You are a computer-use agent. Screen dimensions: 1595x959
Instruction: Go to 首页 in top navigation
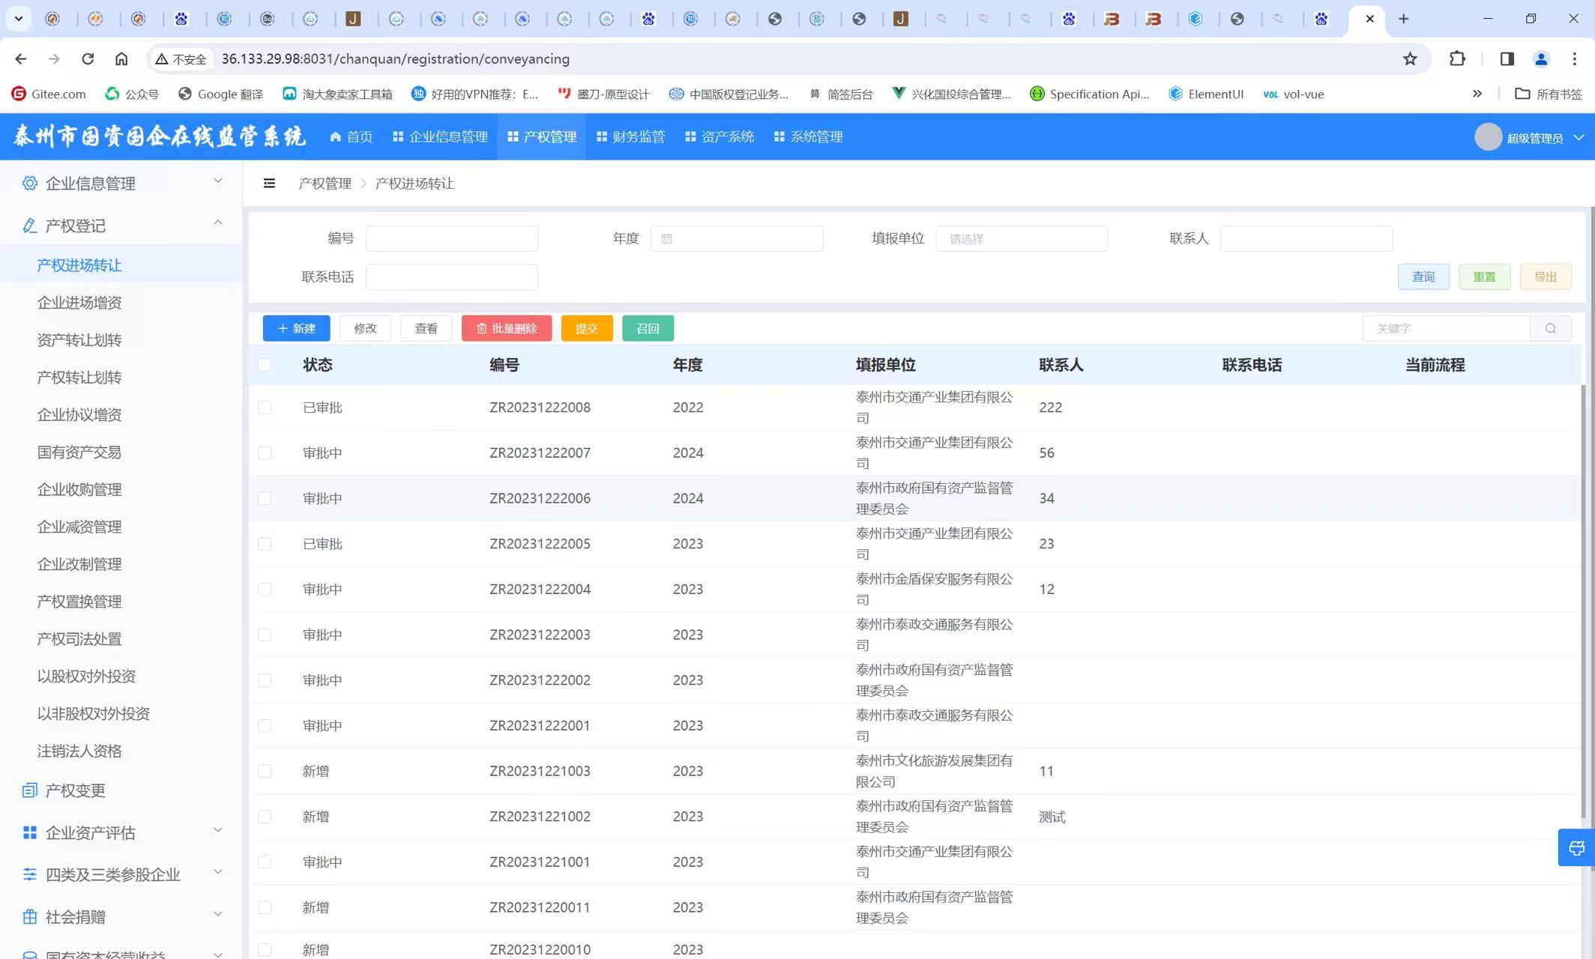click(351, 137)
